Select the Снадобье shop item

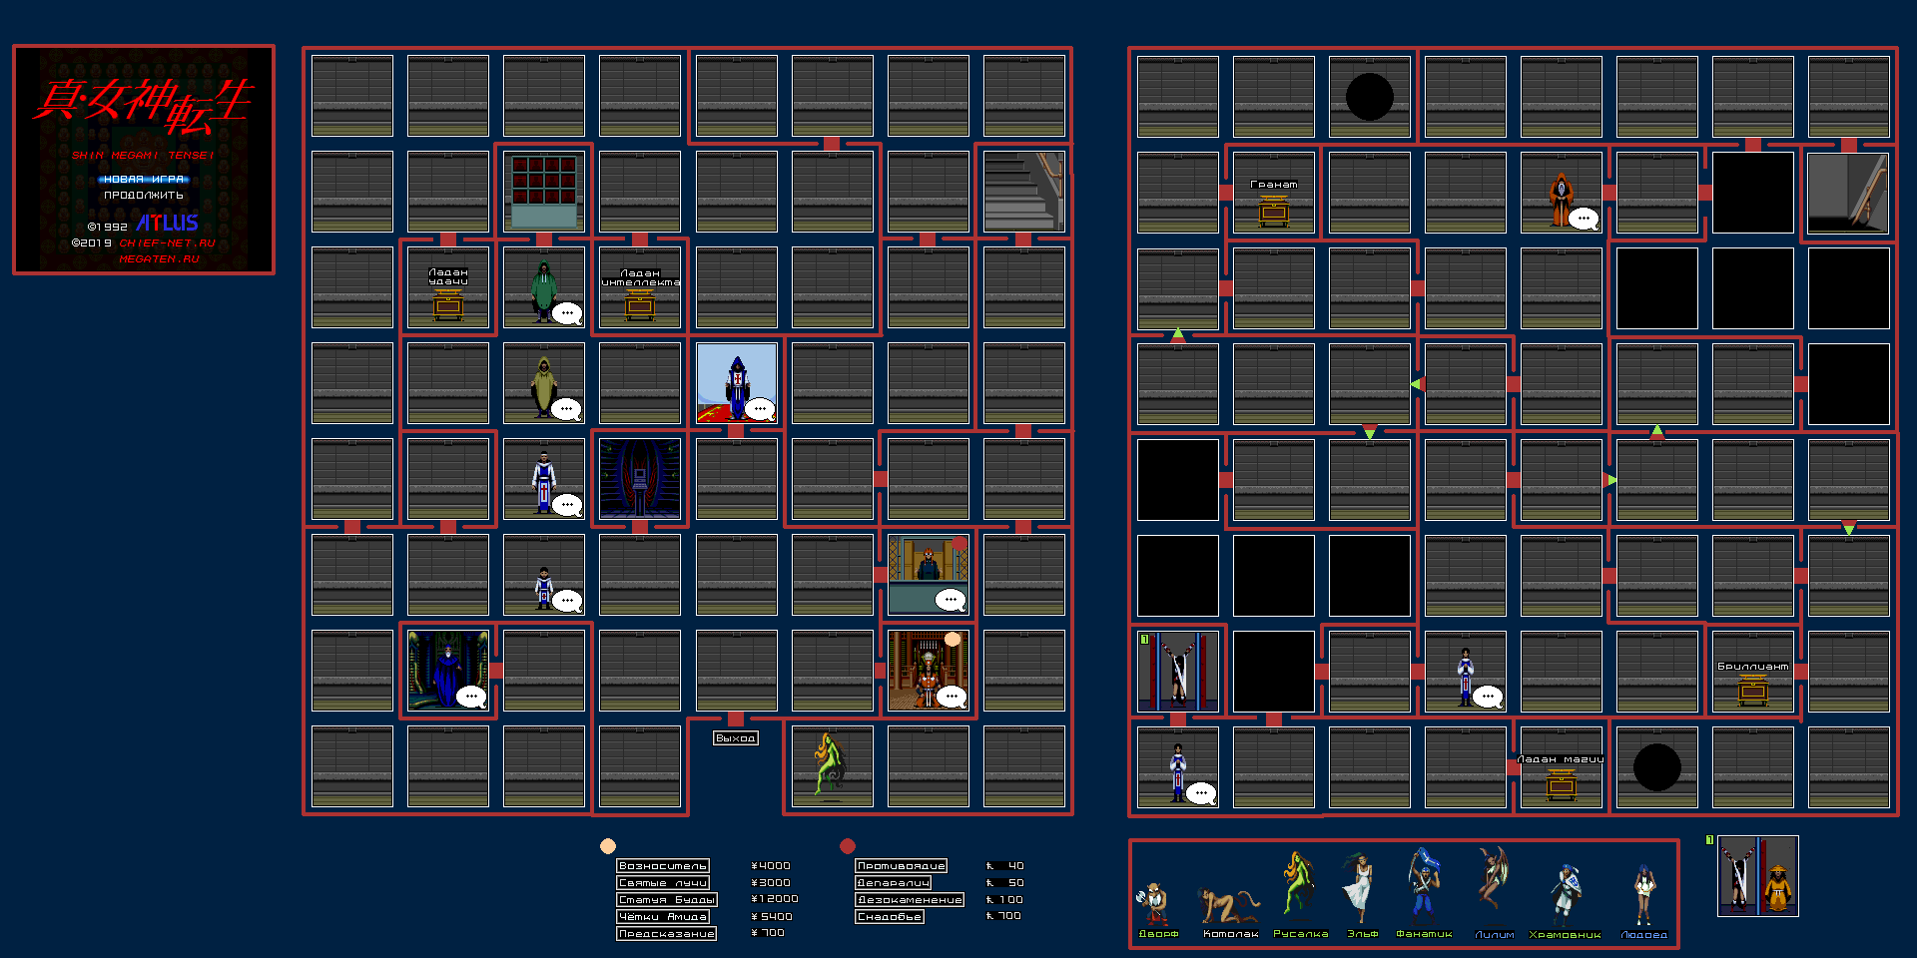(890, 917)
